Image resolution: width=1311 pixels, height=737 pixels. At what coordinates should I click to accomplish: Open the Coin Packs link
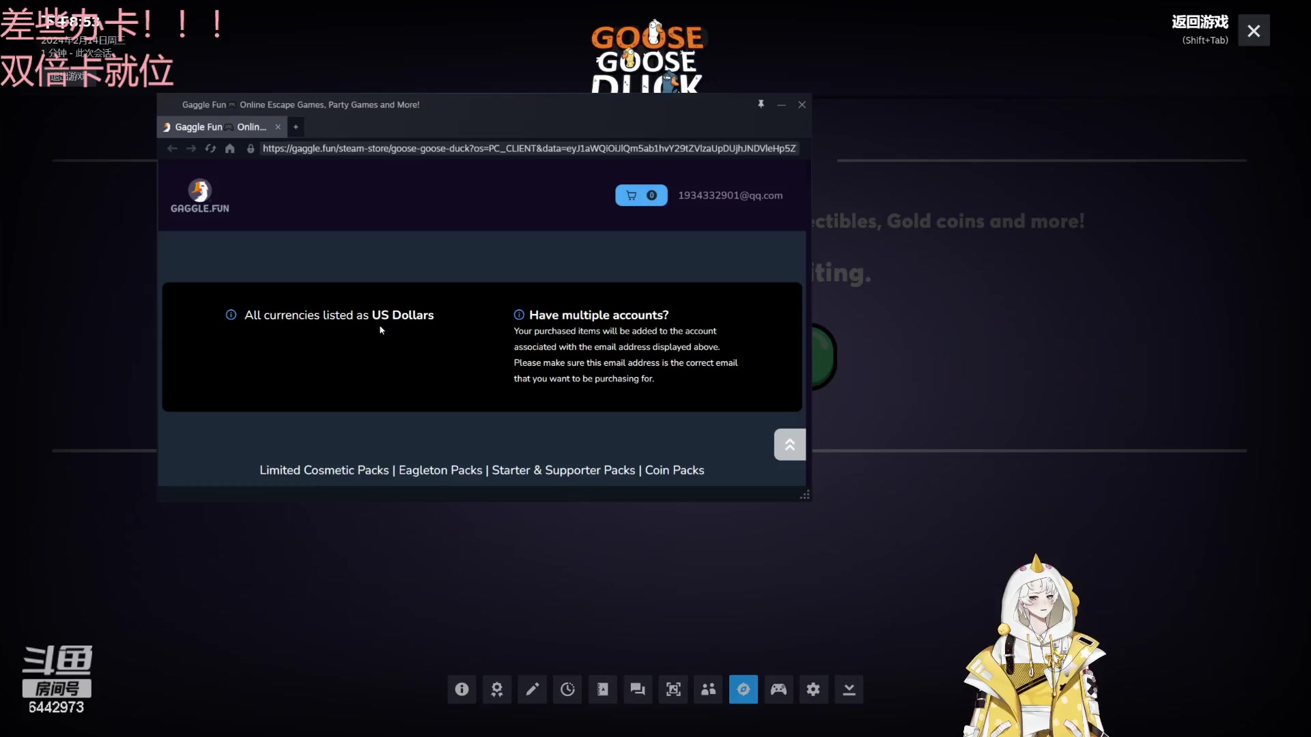[x=675, y=470]
